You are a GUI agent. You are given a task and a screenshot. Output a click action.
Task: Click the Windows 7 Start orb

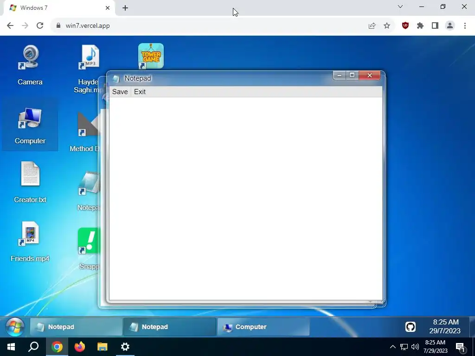[x=15, y=327]
